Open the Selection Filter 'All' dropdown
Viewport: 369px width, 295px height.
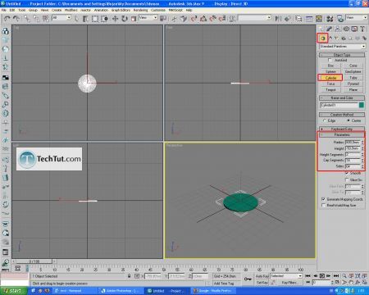(61, 18)
